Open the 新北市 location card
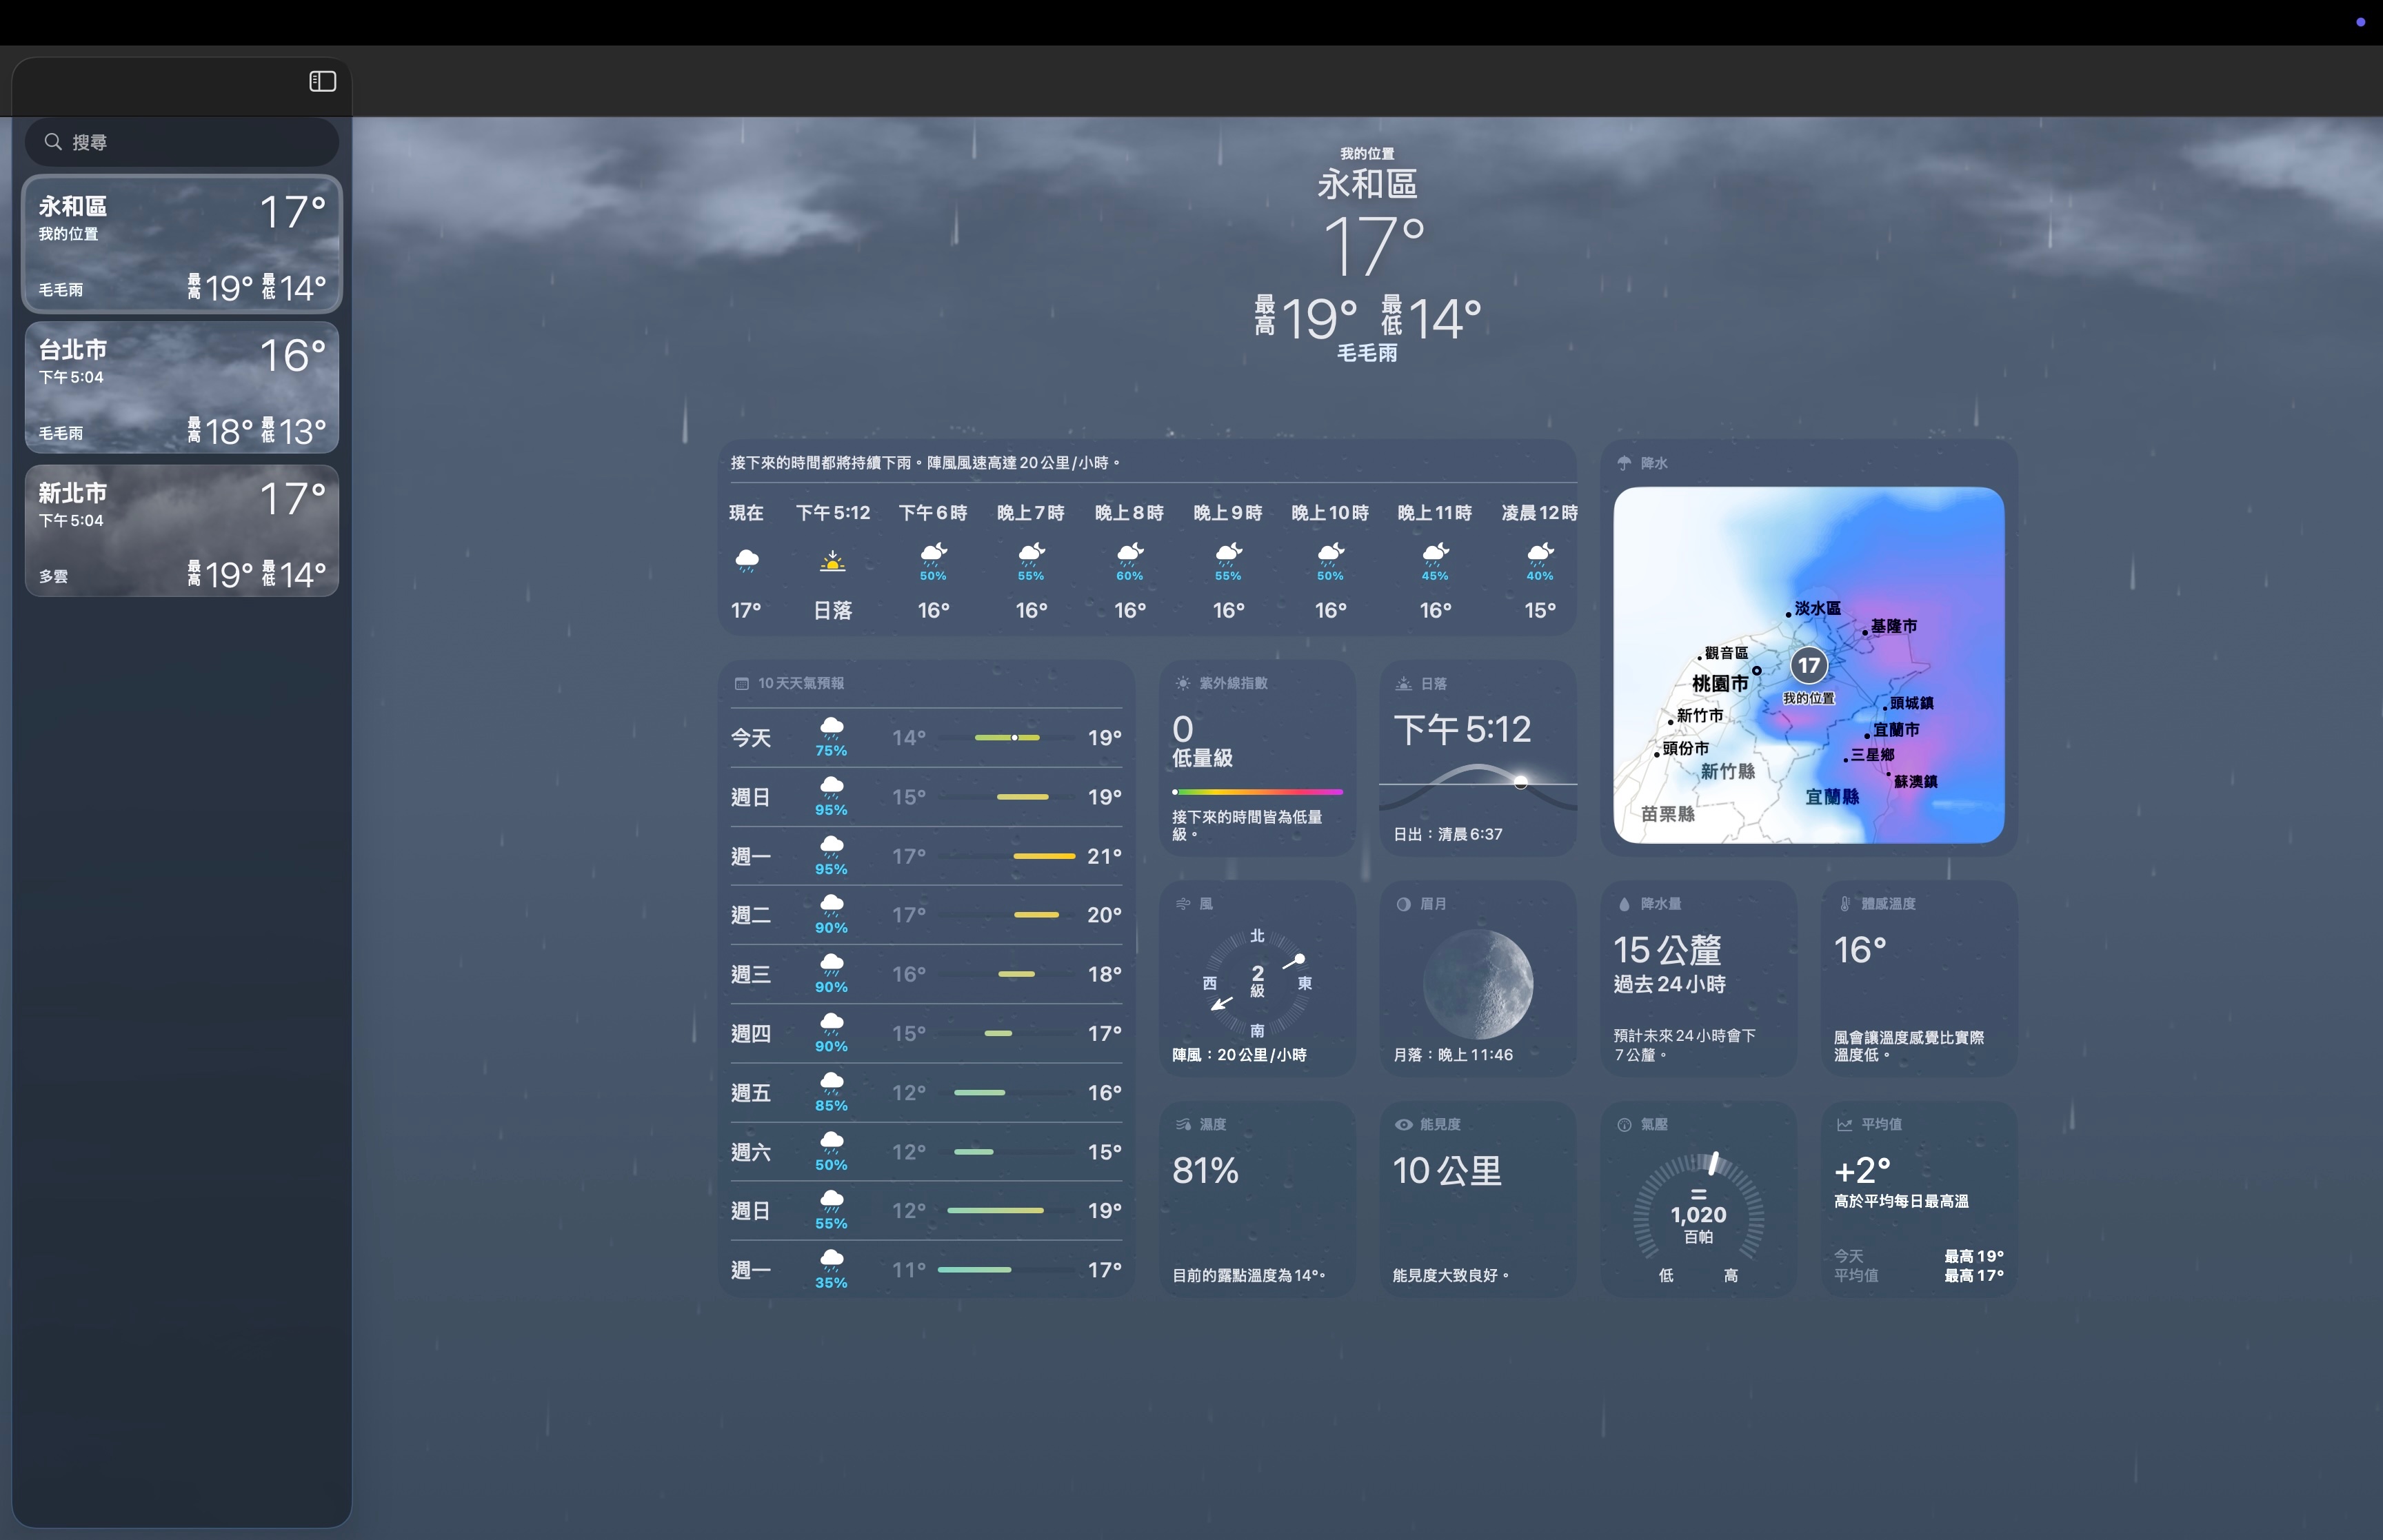2383x1540 pixels. pyautogui.click(x=182, y=531)
